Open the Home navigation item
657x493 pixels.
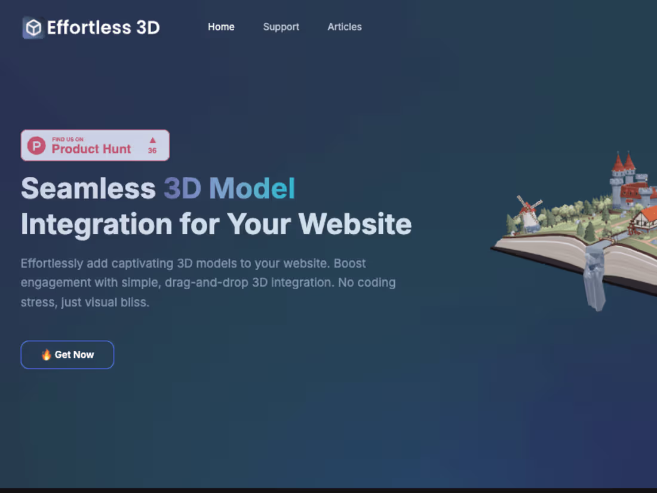221,27
